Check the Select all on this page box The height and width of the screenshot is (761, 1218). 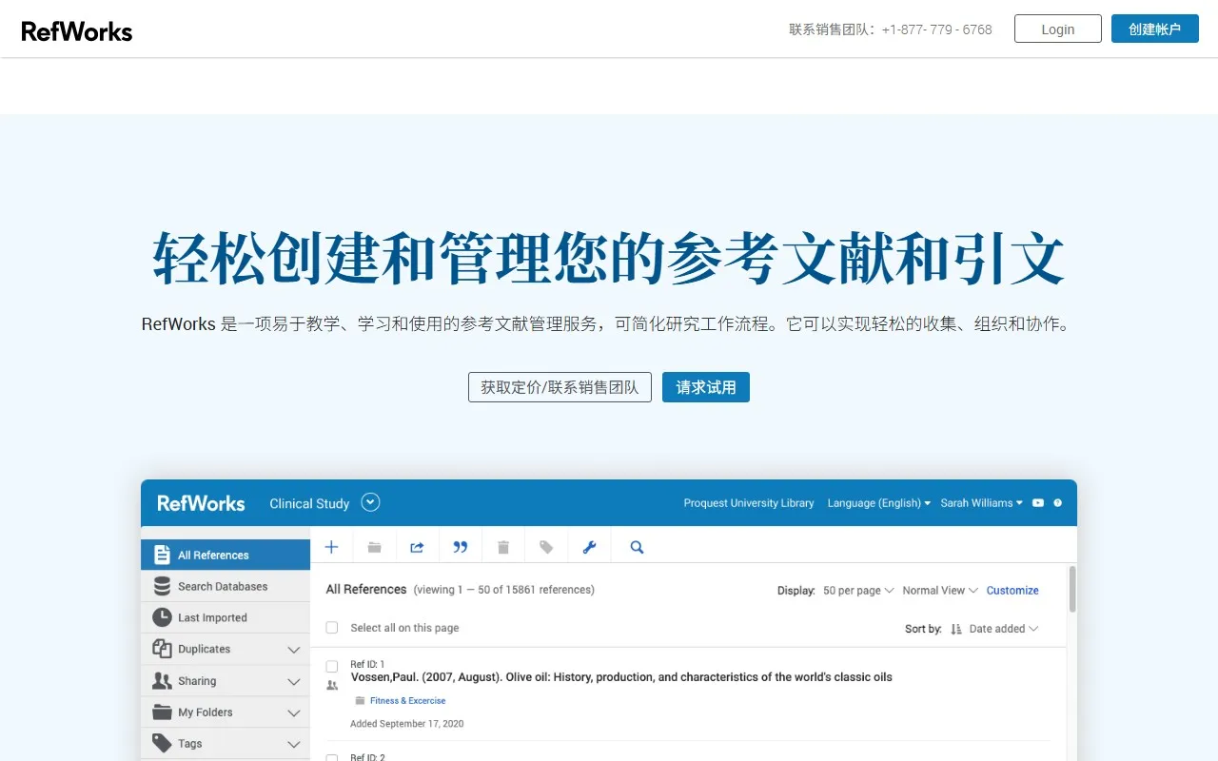click(332, 628)
